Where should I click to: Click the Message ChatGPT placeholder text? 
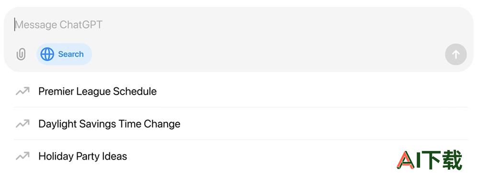pyautogui.click(x=58, y=25)
